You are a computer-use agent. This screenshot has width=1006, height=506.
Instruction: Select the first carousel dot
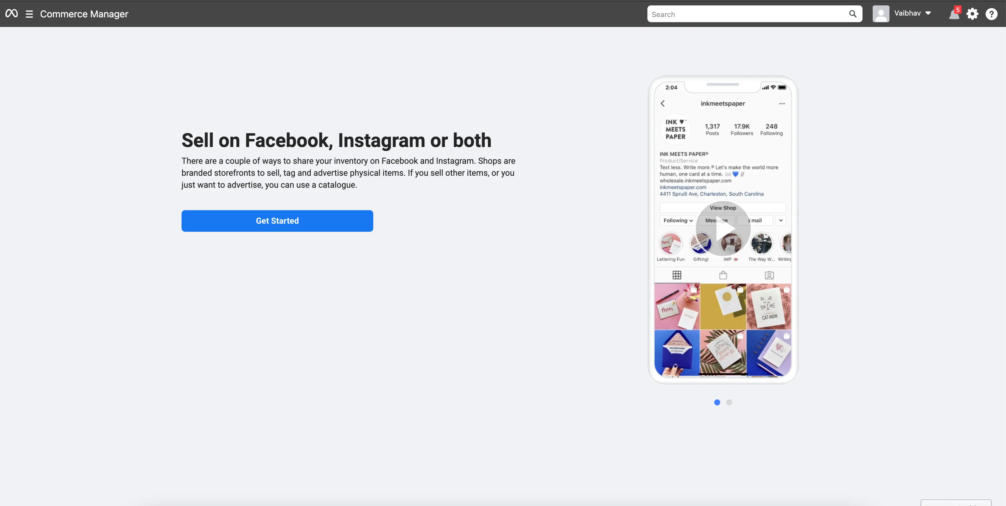tap(717, 402)
